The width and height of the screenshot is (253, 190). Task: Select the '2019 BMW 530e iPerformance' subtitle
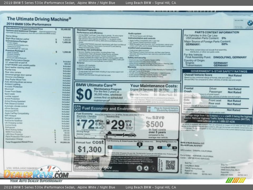(x=29, y=24)
